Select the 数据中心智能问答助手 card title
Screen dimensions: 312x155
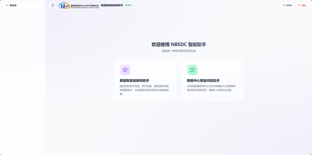[203, 81]
